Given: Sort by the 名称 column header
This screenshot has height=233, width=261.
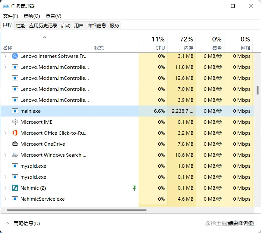Looking at the screenshot, I should [x=46, y=44].
